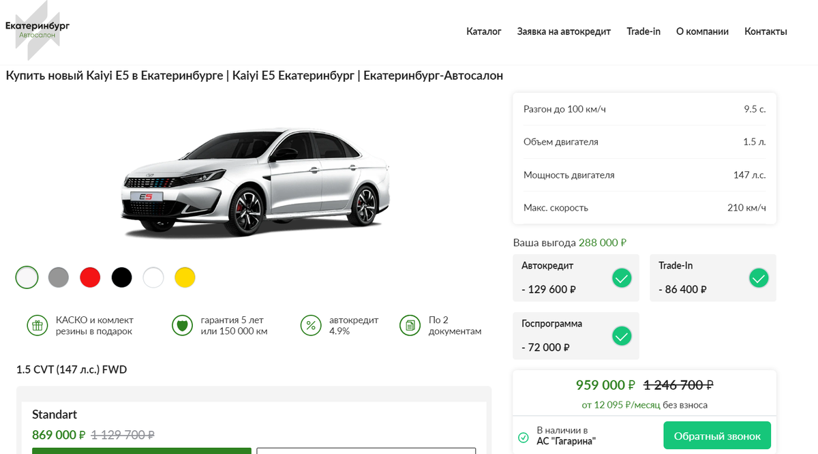This screenshot has height=454, width=818.
Task: Click the 1.5 CVT (147 л.с.) FWD heading
Action: pos(72,370)
